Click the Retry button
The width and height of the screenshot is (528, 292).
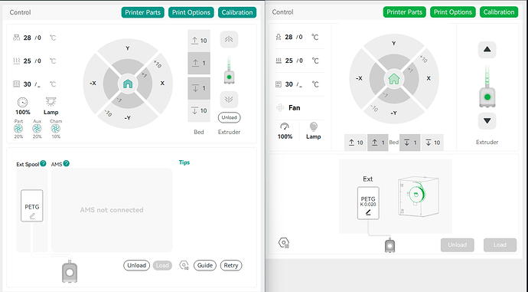(231, 265)
